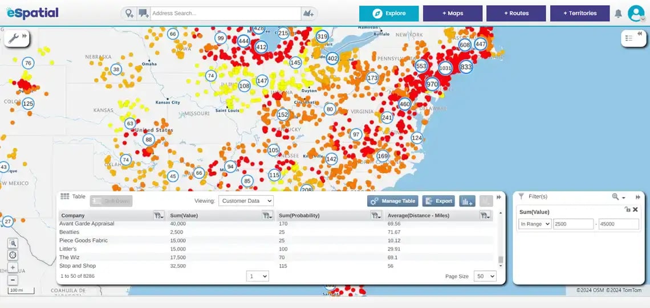Image resolution: width=650 pixels, height=308 pixels.
Task: Open the + Territories menu
Action: pos(580,13)
